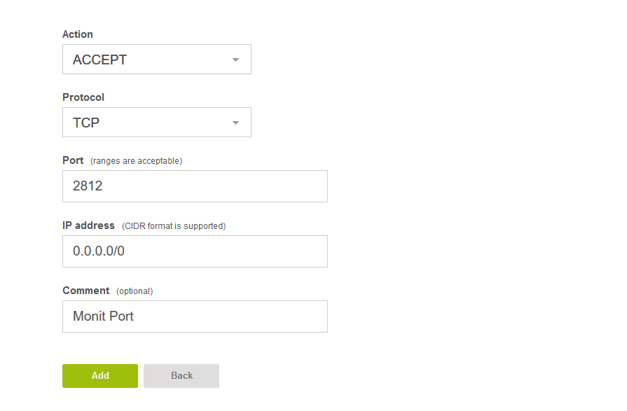Viewport: 627px width, 411px height.
Task: Click the Port field label
Action: [x=73, y=160]
